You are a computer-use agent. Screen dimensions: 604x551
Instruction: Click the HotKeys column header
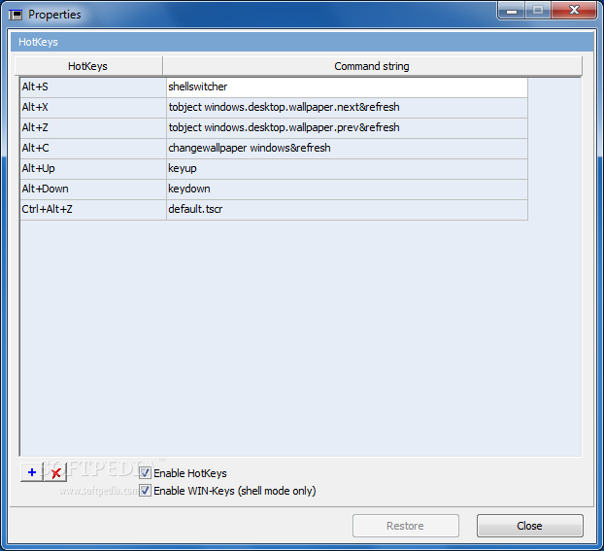(x=88, y=66)
